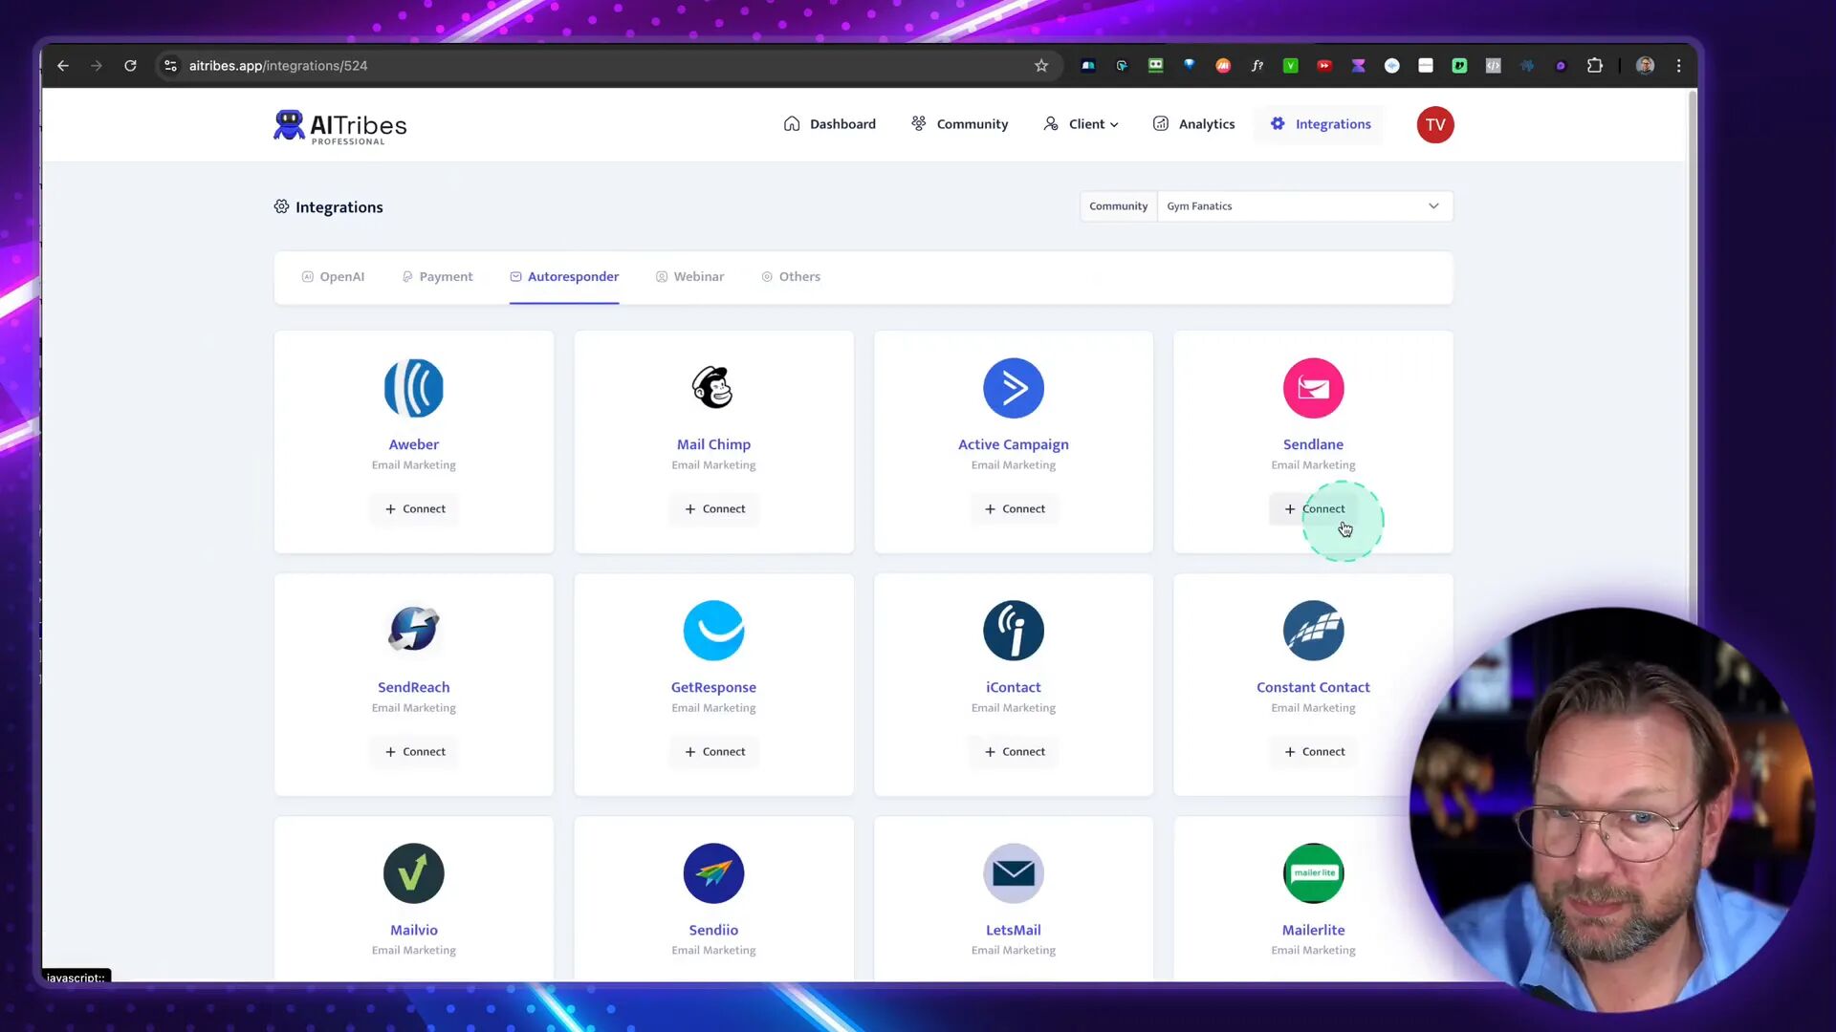
Task: Click the Active Campaign arrow logo
Action: (x=1014, y=388)
